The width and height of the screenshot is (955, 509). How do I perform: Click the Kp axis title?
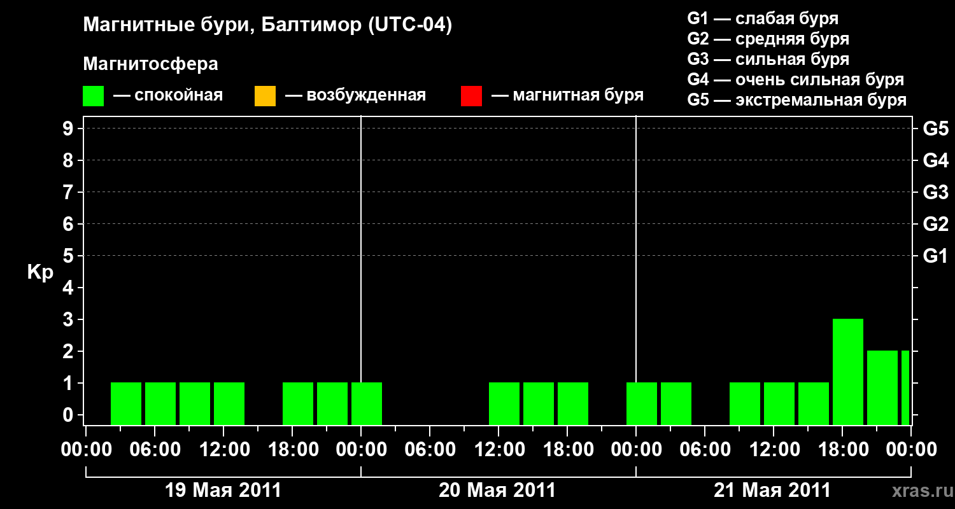(x=40, y=272)
